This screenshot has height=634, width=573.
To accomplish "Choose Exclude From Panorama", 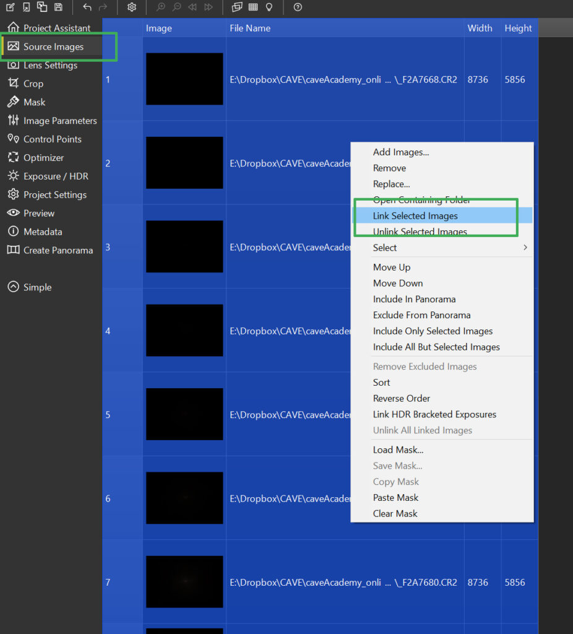I will pyautogui.click(x=442, y=315).
